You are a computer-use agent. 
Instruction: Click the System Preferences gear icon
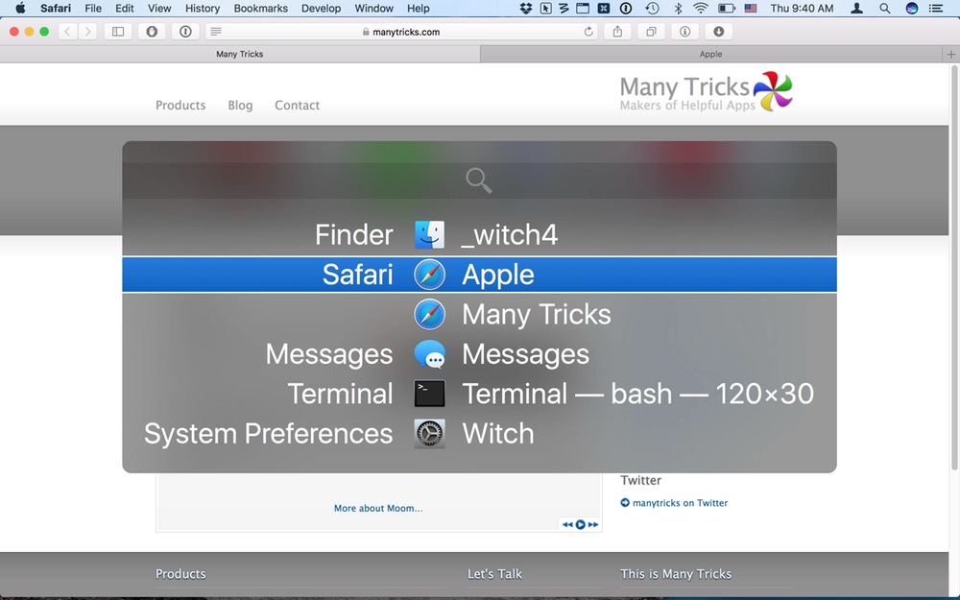[430, 434]
